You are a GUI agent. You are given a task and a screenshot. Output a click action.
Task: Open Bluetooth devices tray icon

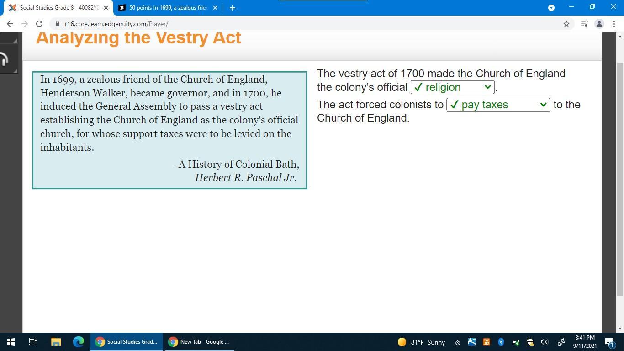(501, 342)
